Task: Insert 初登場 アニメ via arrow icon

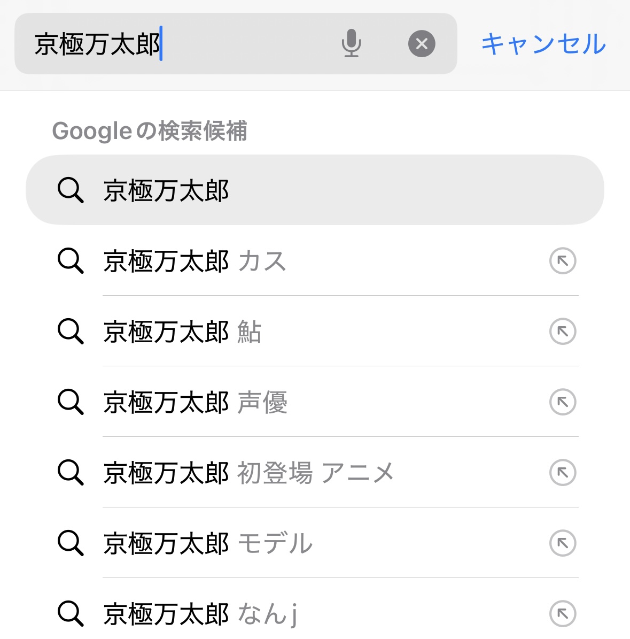Action: click(x=563, y=473)
